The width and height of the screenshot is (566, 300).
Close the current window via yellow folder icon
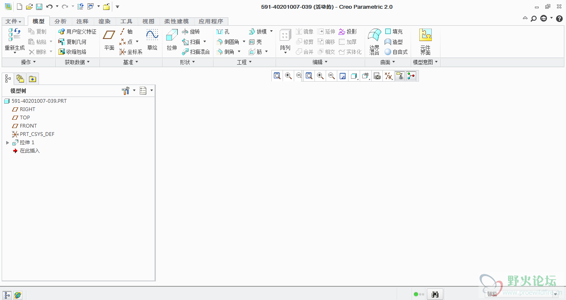pyautogui.click(x=106, y=7)
